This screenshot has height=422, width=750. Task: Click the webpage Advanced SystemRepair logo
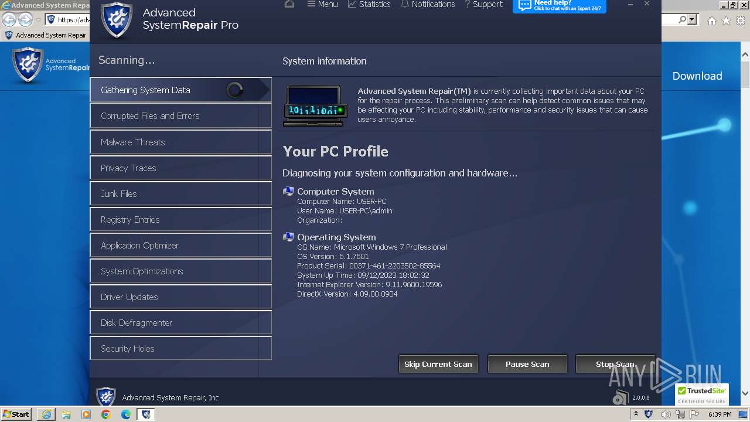(x=50, y=64)
